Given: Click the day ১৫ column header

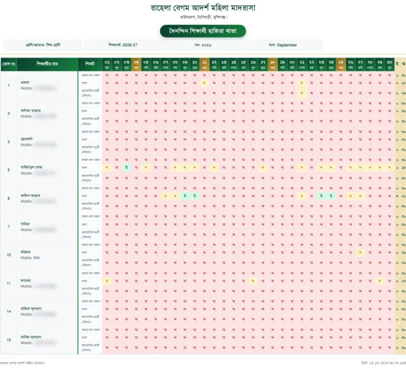Looking at the screenshot, I should pos(243,64).
